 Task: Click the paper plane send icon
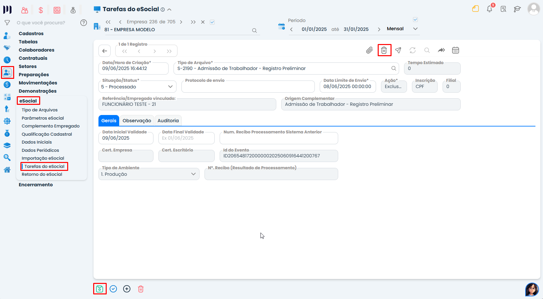click(398, 50)
